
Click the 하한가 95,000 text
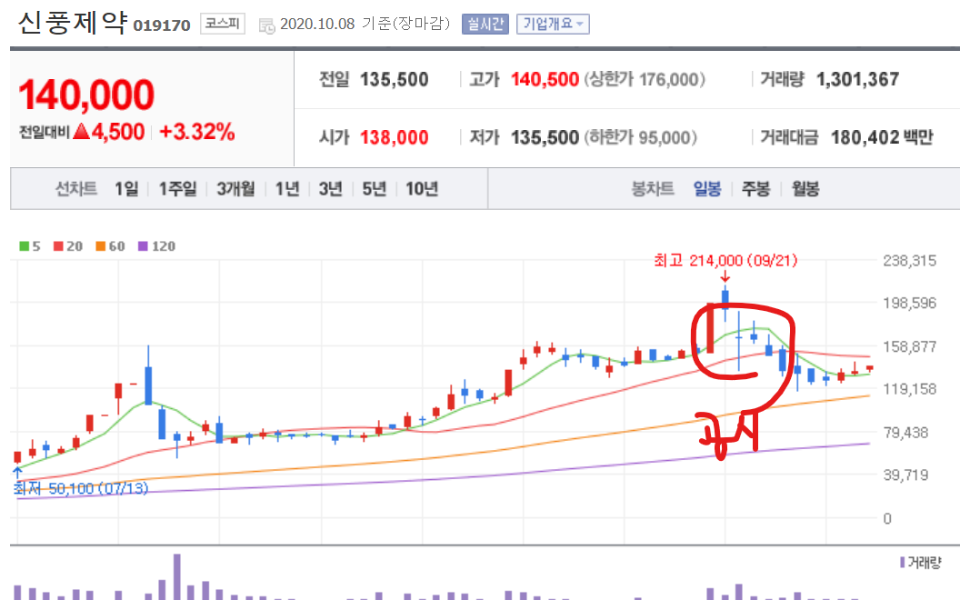click(640, 137)
